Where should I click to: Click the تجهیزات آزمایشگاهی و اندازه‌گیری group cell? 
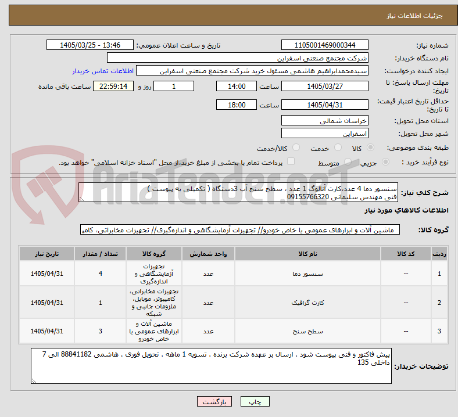[154, 274]
